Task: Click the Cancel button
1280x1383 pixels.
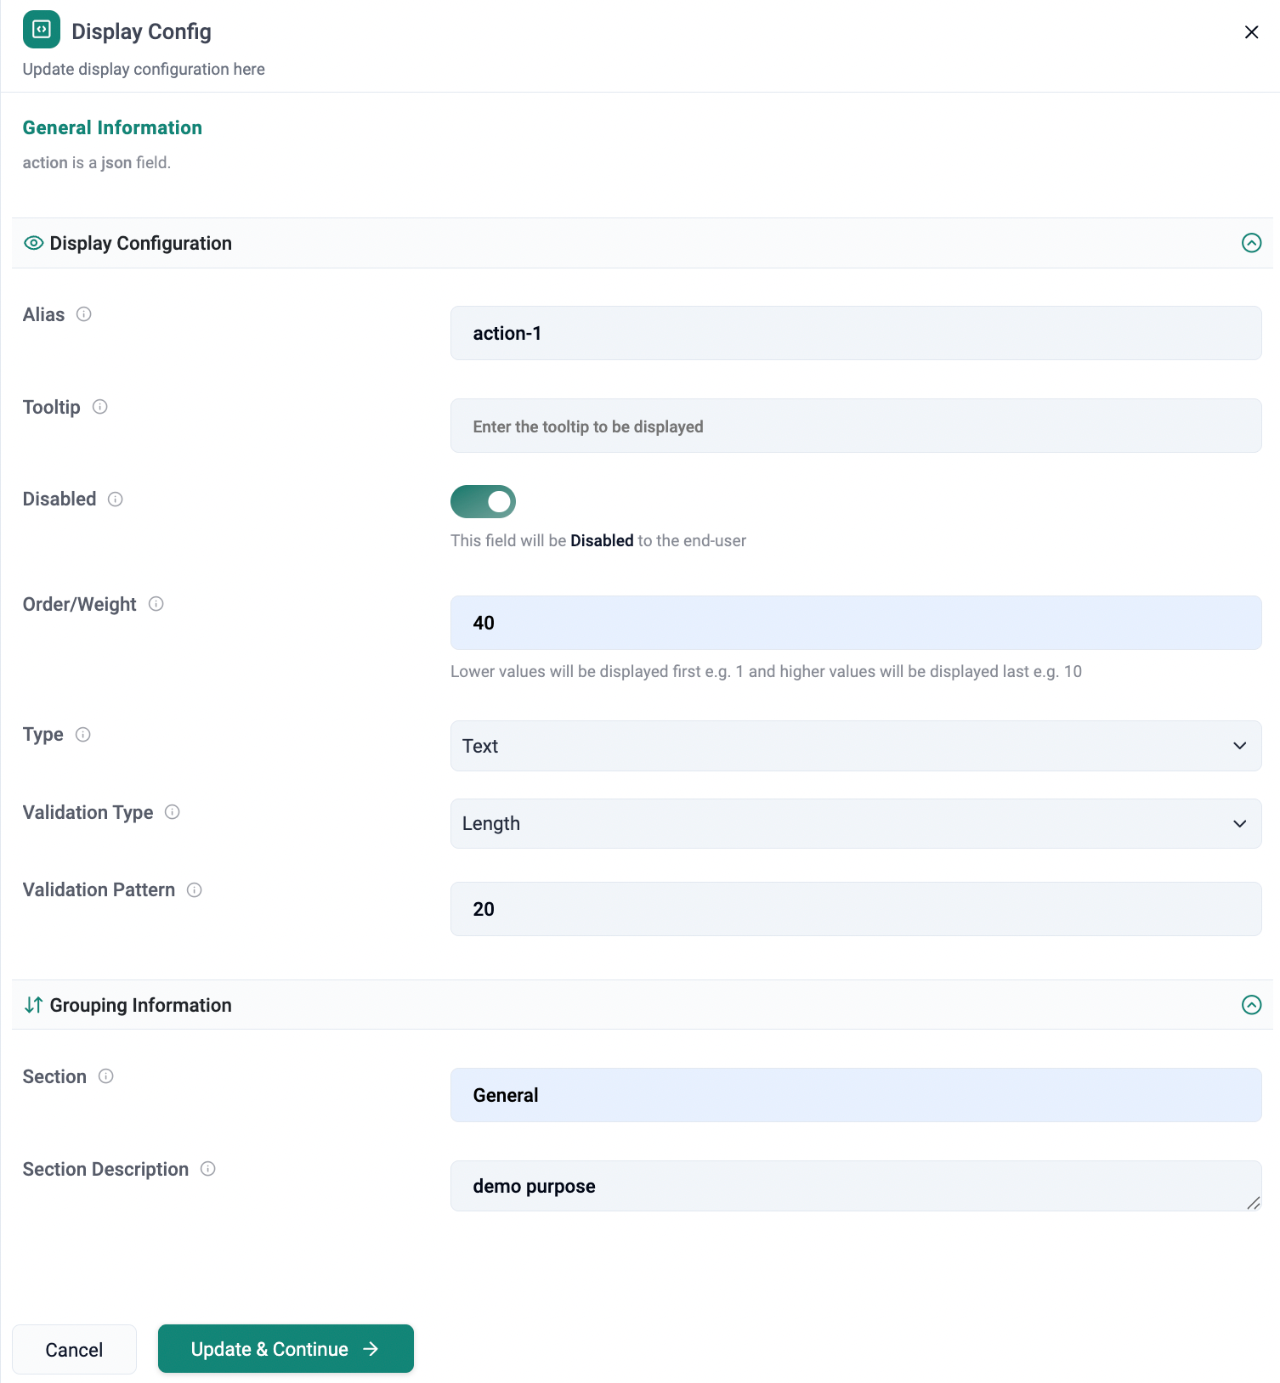Action: pyautogui.click(x=74, y=1350)
